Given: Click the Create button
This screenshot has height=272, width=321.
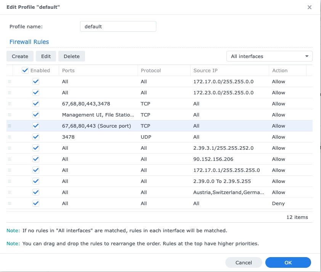Looking at the screenshot, I should coord(20,56).
